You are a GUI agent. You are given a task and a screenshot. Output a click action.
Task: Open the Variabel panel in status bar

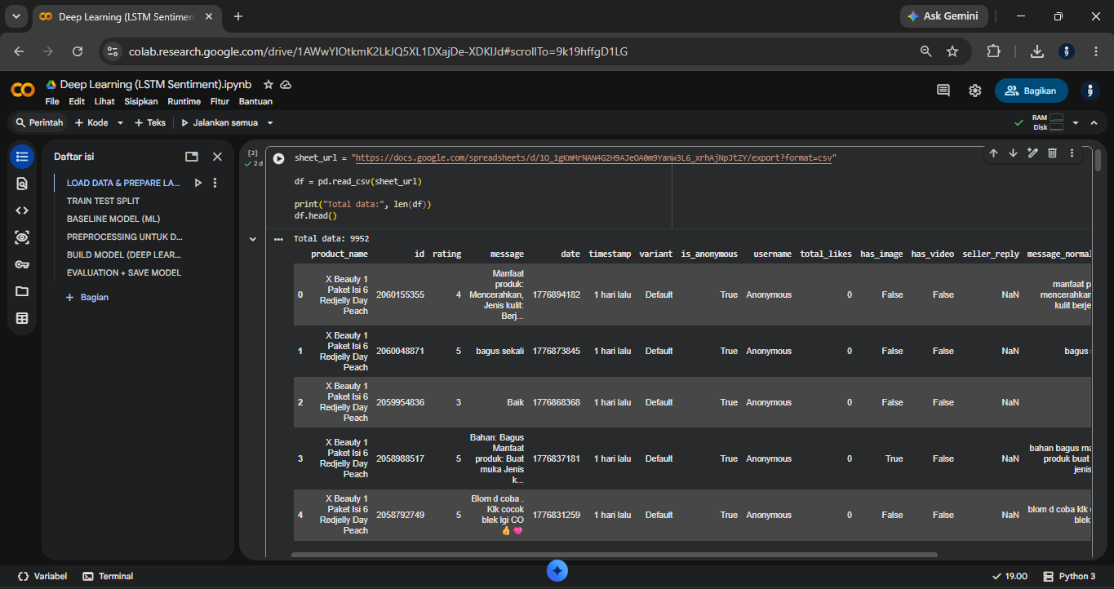tap(42, 576)
